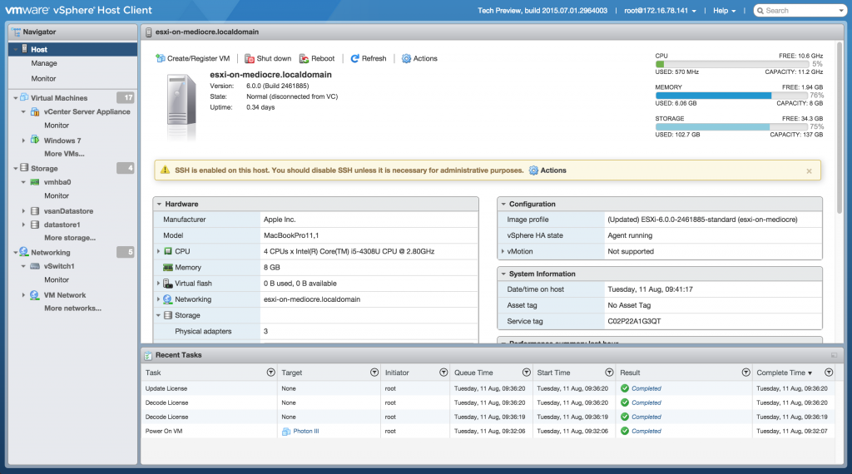Click the Recent Tasks panel icon

point(148,355)
